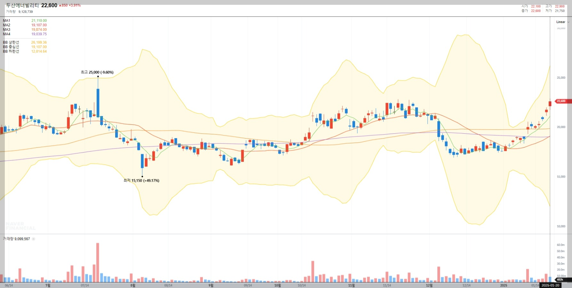
Task: Click the BB 하한선 legend entry
Action: [25, 51]
